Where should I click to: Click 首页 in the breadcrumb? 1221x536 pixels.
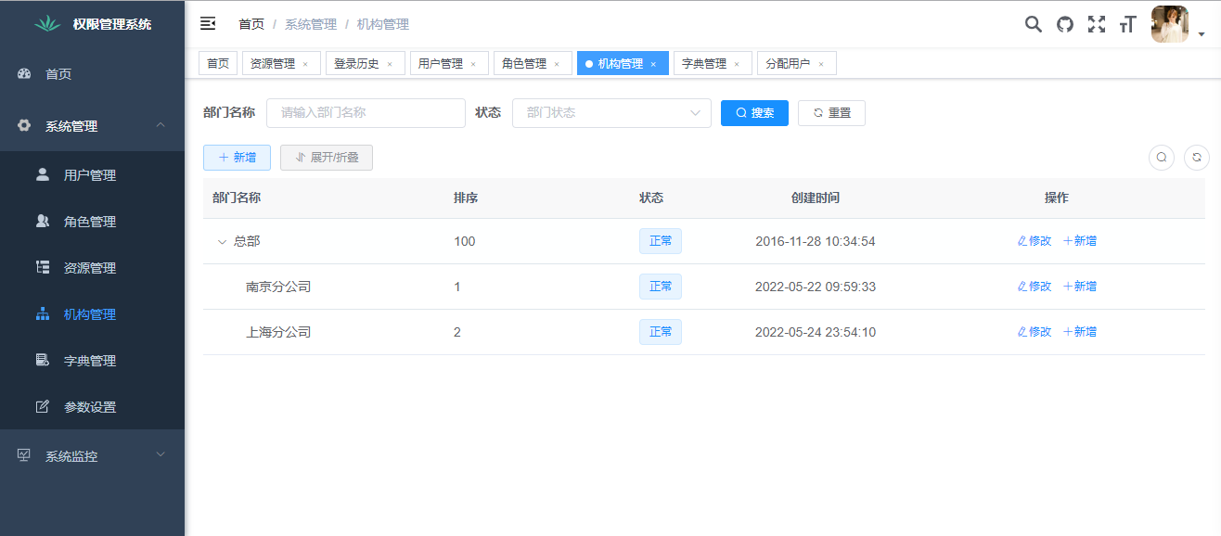(251, 24)
